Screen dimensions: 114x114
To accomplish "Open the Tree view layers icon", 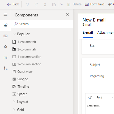I will coord(5,47).
